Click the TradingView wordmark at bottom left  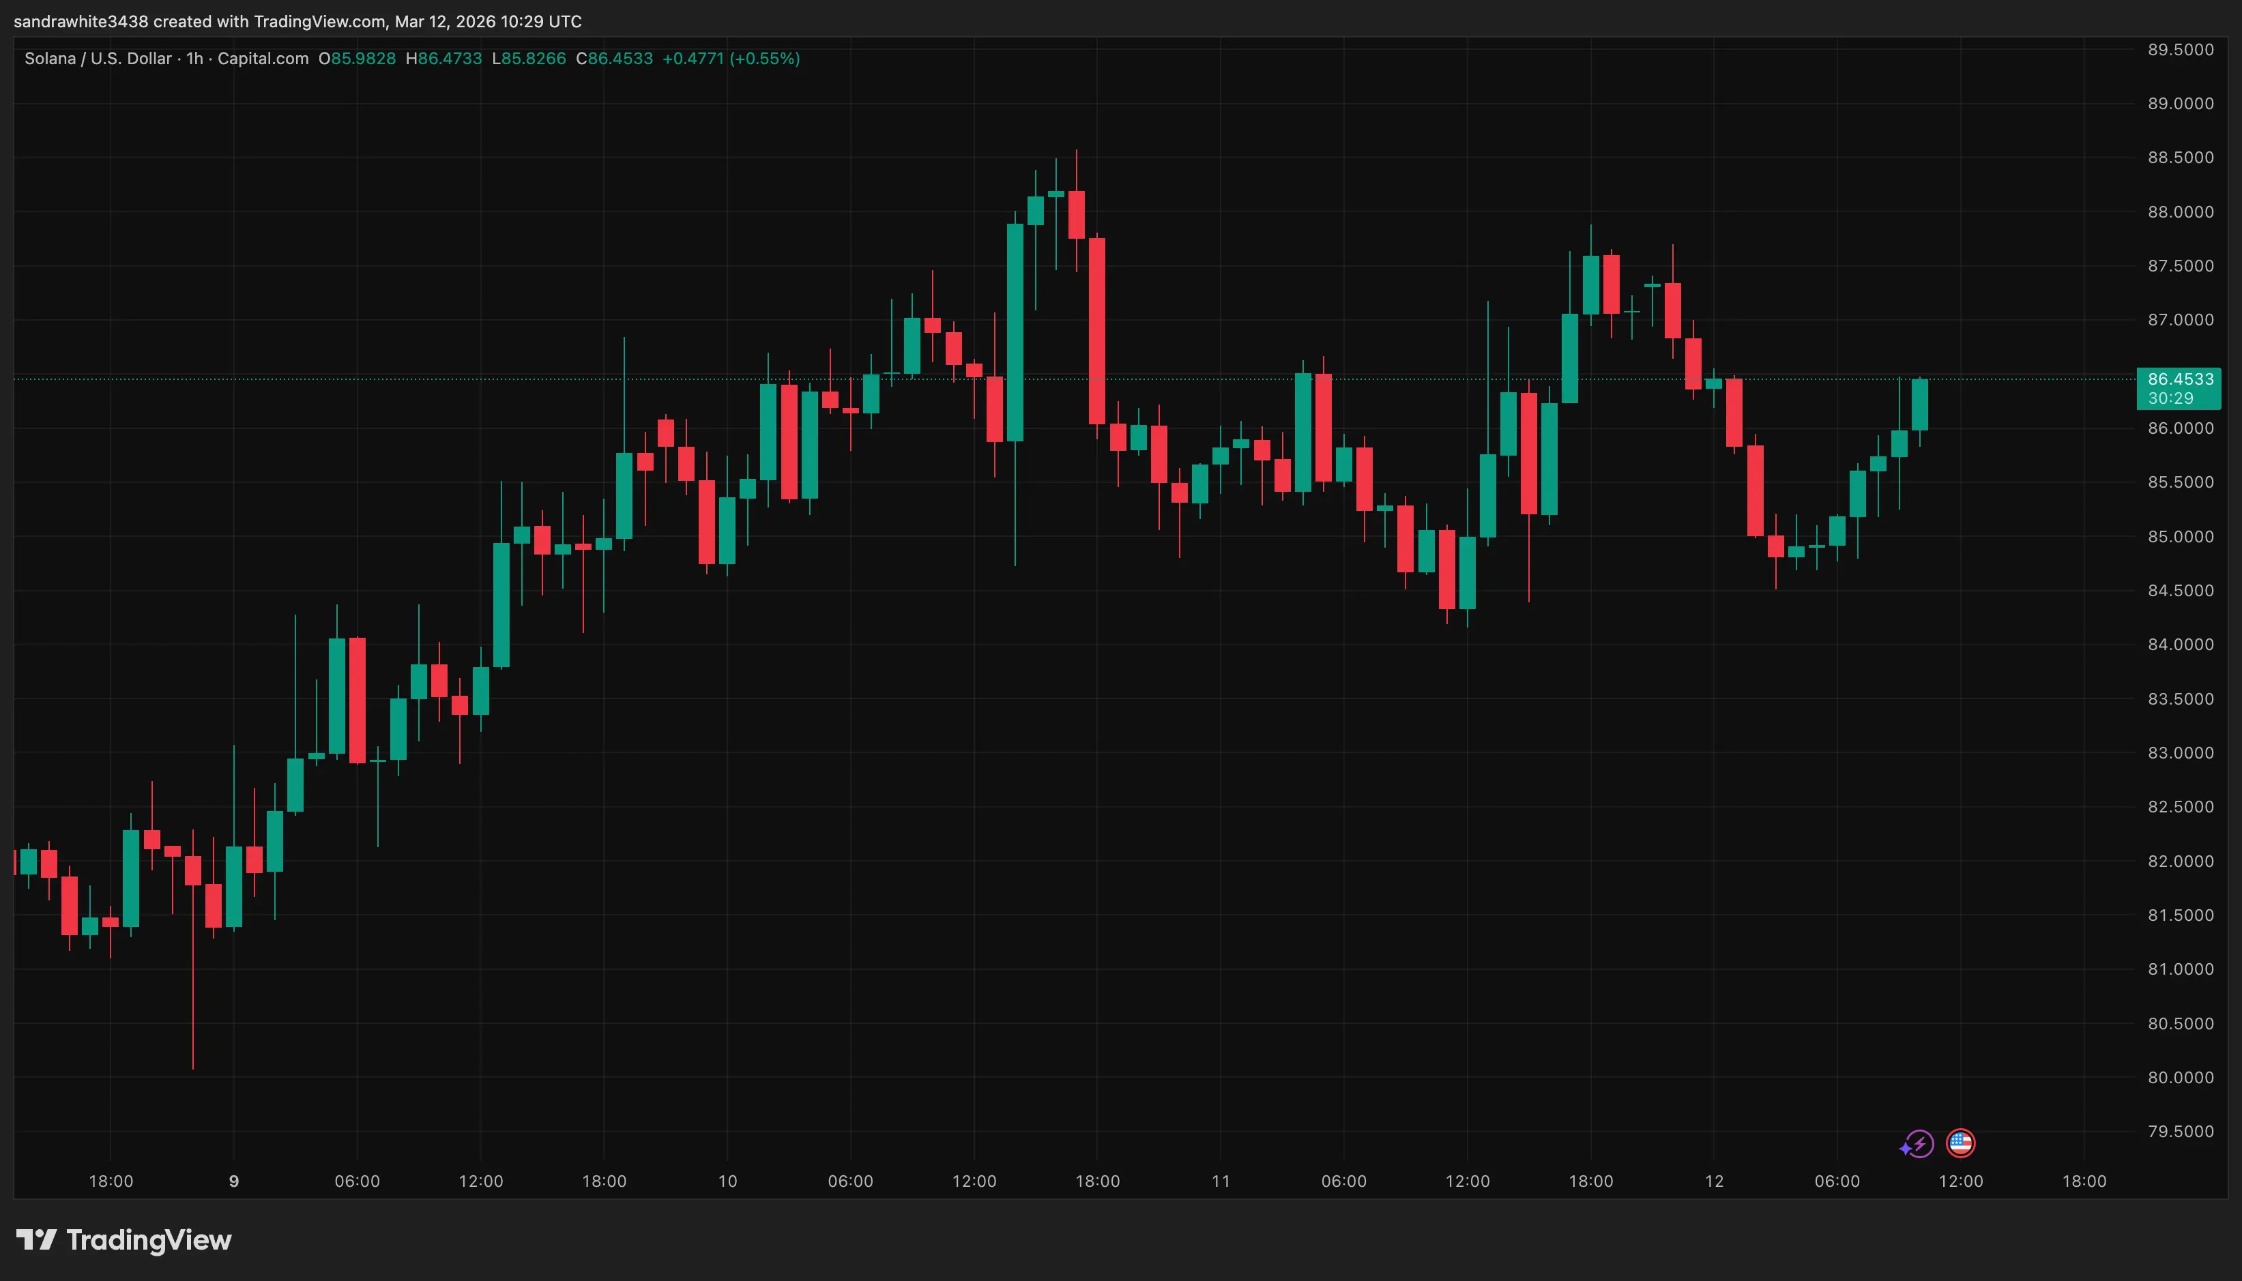[x=148, y=1241]
